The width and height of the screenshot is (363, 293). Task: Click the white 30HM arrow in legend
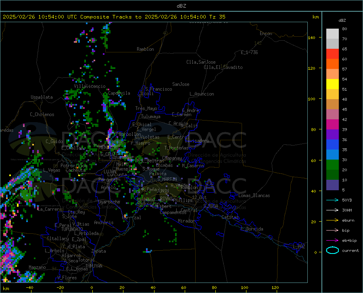click(x=332, y=210)
